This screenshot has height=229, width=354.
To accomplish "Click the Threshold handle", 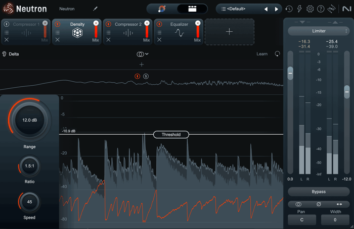I will pos(171,135).
